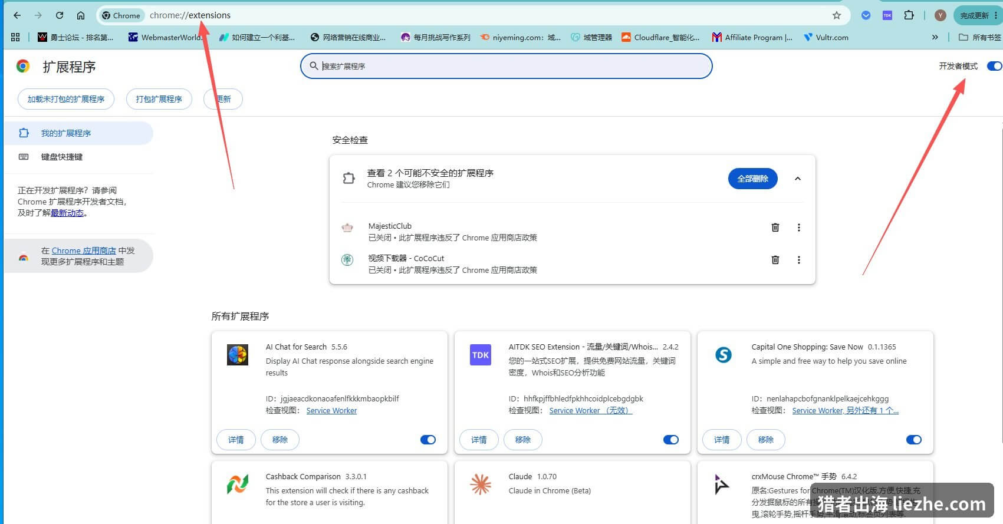Click the 全部删除 remove all button

click(753, 179)
